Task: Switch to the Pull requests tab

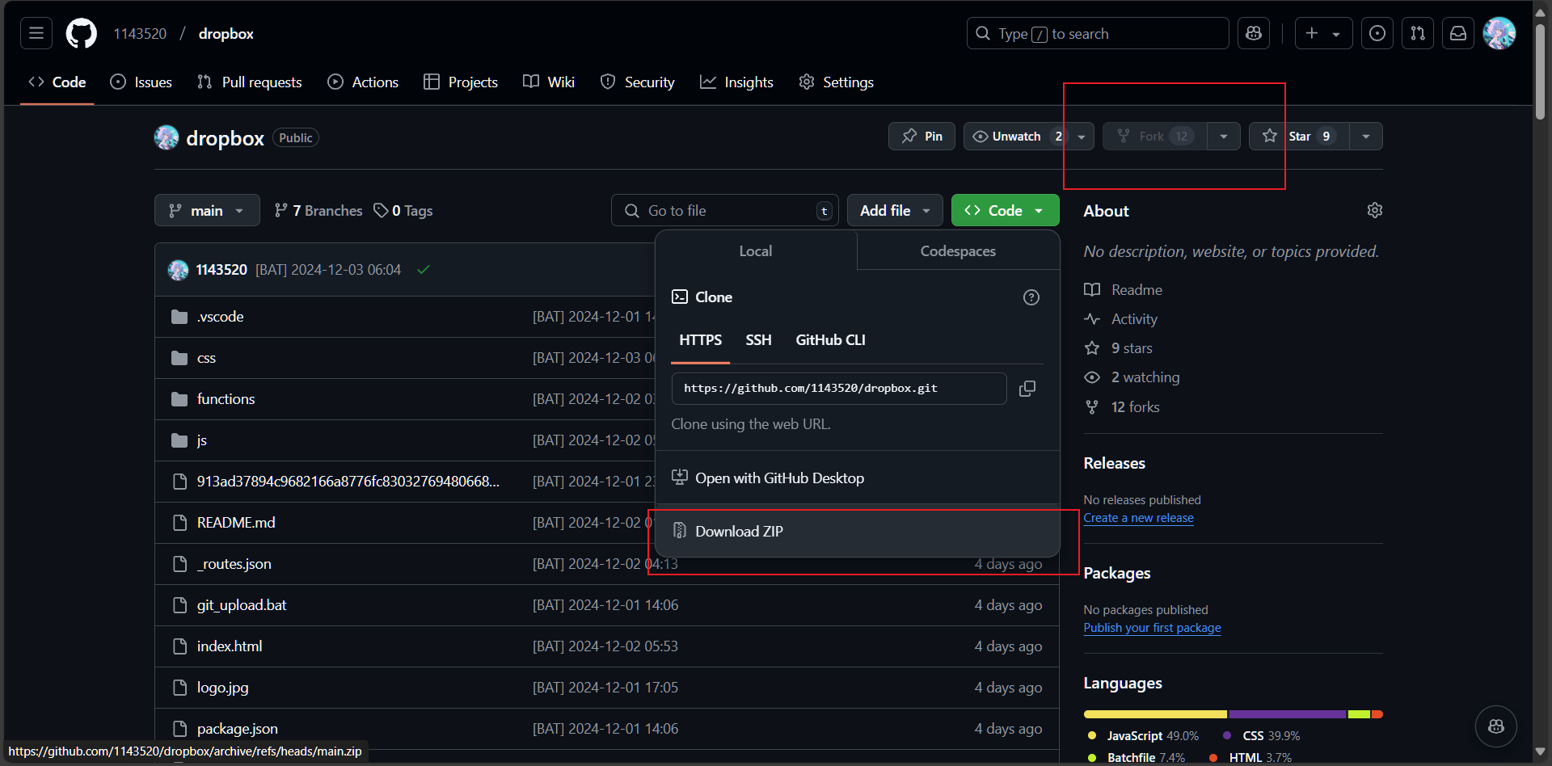Action: pos(250,82)
